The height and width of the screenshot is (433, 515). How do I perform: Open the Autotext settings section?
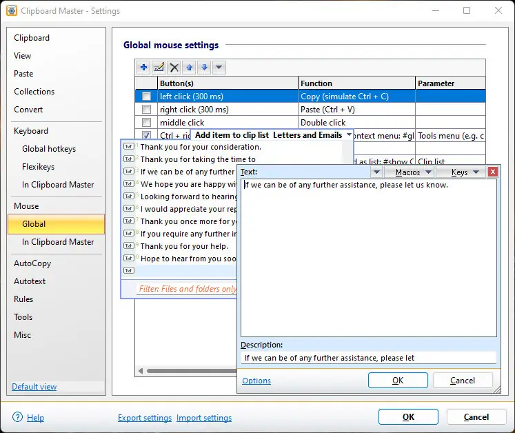pos(30,281)
